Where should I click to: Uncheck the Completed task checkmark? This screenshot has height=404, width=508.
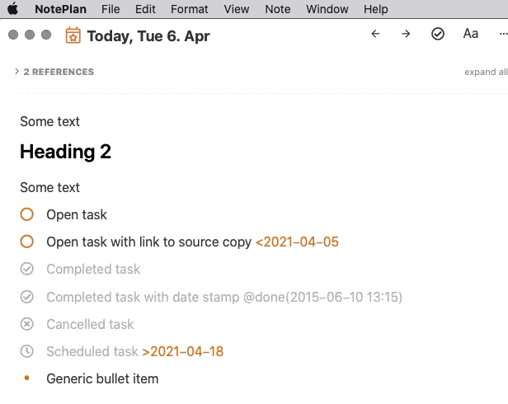tap(27, 269)
